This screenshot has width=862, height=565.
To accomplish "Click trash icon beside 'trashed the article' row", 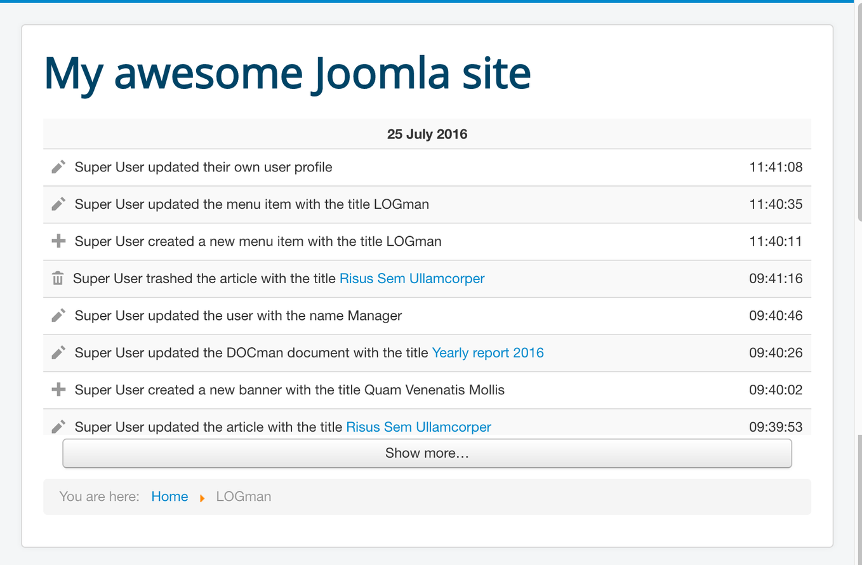I will (58, 278).
